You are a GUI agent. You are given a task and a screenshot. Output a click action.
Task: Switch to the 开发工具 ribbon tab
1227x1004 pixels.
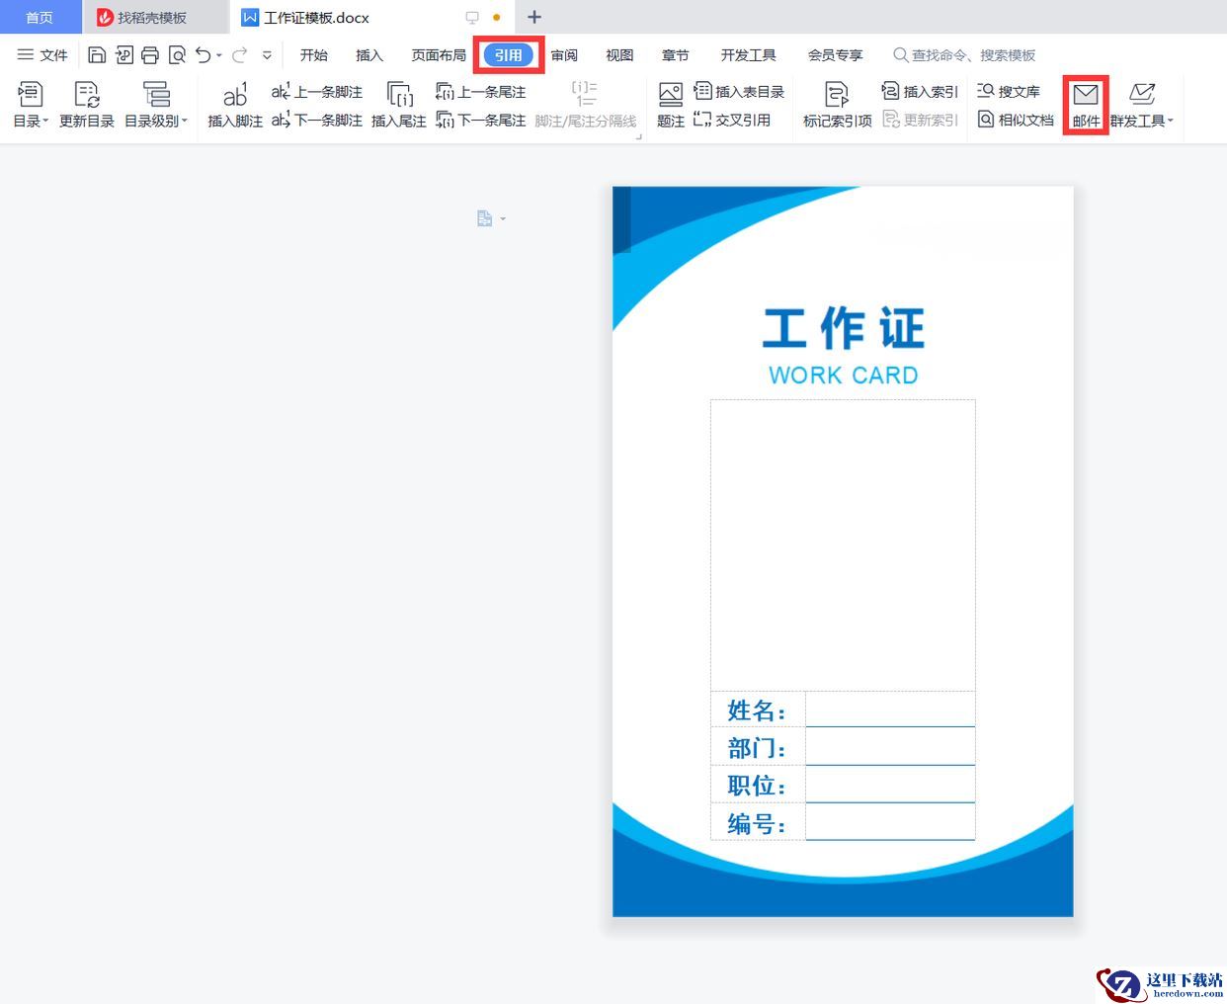click(x=748, y=55)
